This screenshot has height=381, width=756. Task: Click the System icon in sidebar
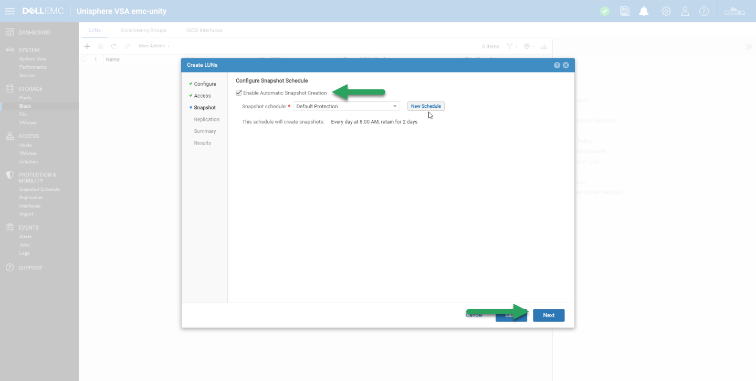coord(9,50)
